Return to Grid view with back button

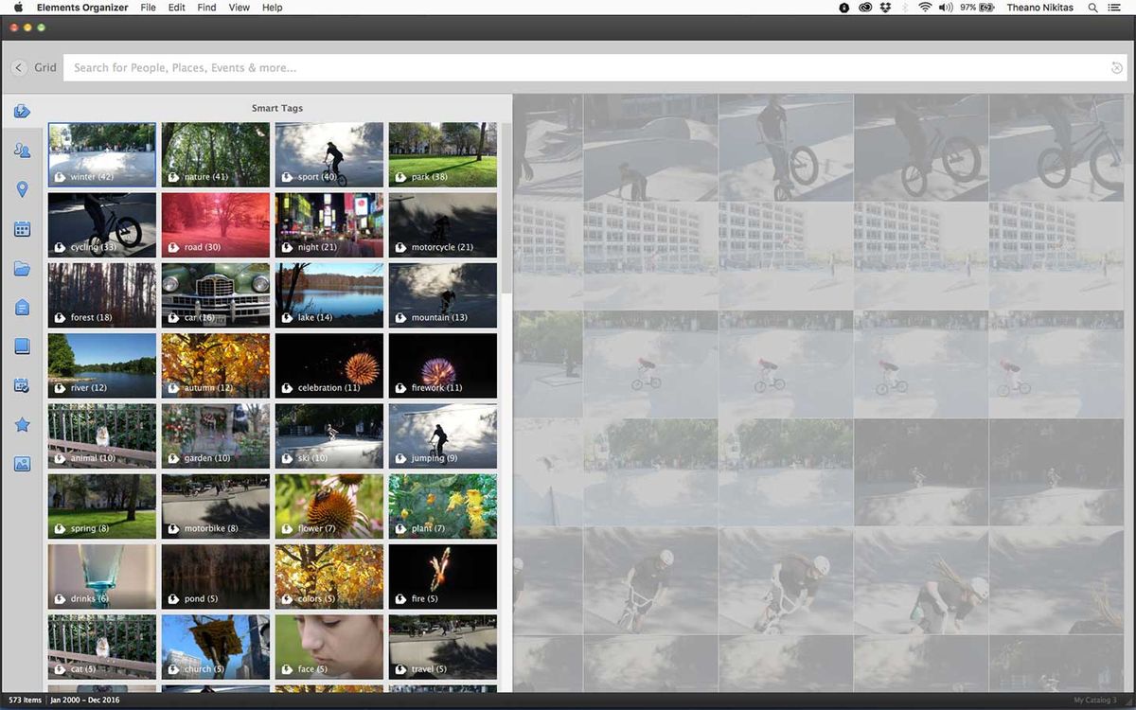point(19,67)
